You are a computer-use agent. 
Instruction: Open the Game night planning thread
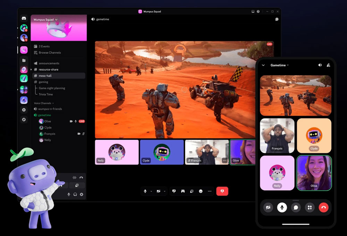(x=52, y=88)
